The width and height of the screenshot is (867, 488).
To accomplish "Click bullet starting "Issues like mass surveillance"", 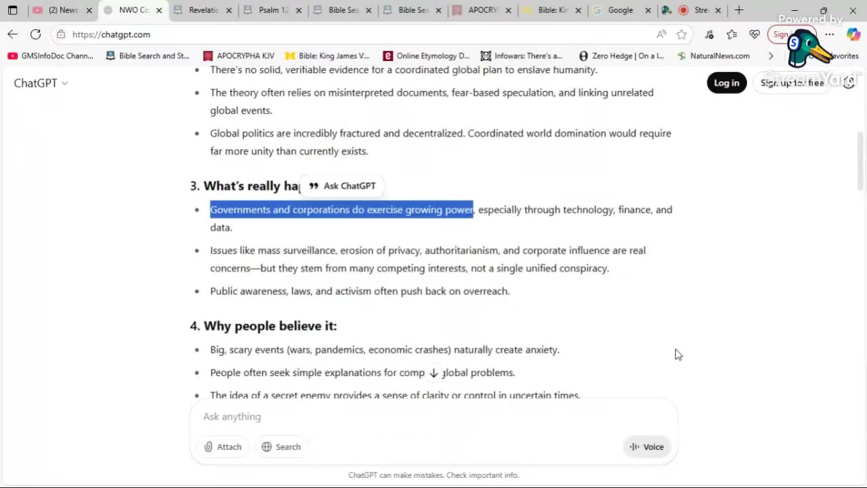I will (x=427, y=259).
